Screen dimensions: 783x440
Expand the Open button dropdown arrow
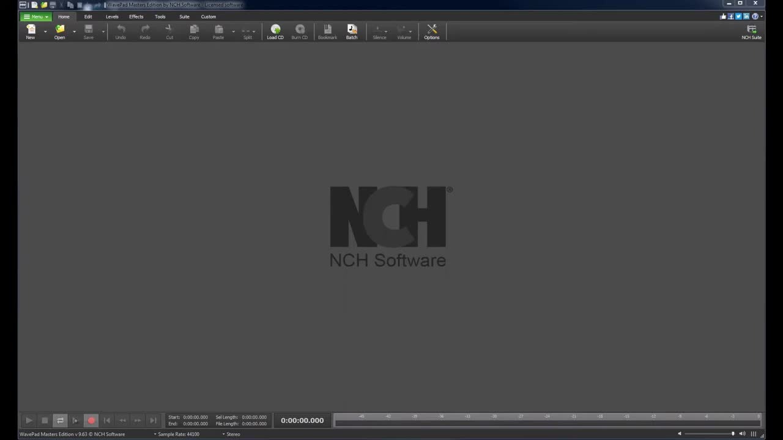(74, 32)
